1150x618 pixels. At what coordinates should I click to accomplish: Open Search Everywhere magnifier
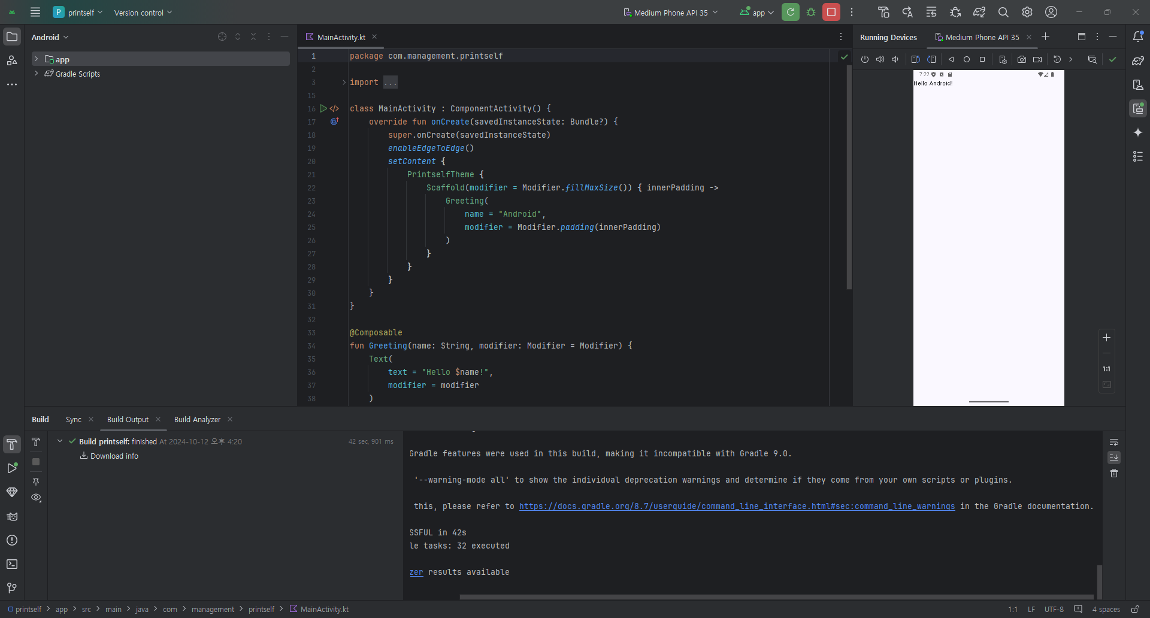[1003, 12]
